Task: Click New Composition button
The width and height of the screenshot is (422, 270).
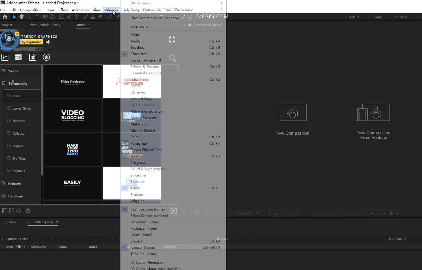Action: point(292,119)
